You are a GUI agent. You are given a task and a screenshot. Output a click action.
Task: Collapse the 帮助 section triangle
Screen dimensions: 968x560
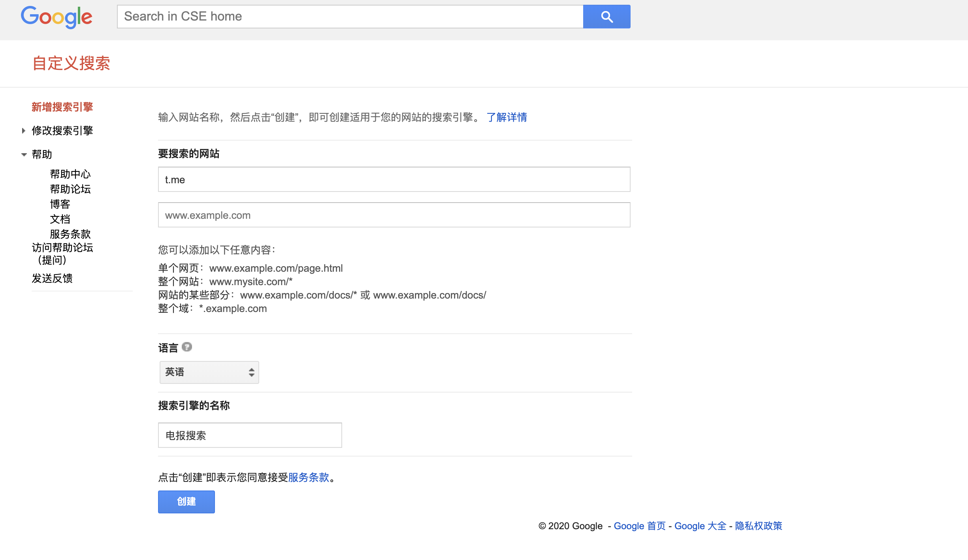(24, 154)
